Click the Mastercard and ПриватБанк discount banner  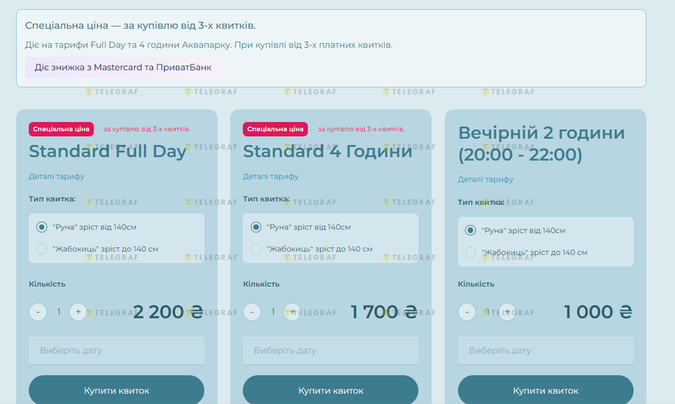pos(123,67)
